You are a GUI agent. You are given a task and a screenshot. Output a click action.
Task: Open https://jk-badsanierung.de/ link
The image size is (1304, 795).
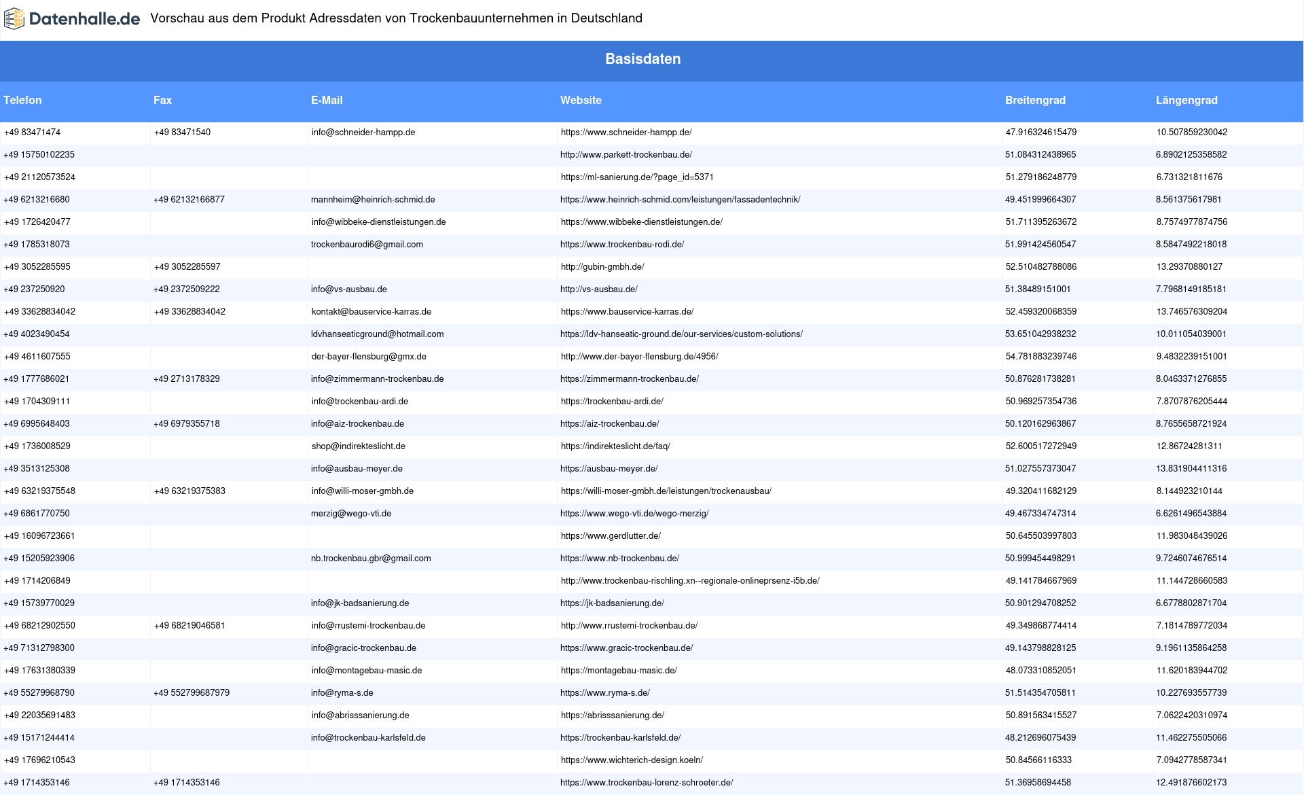pyautogui.click(x=612, y=603)
